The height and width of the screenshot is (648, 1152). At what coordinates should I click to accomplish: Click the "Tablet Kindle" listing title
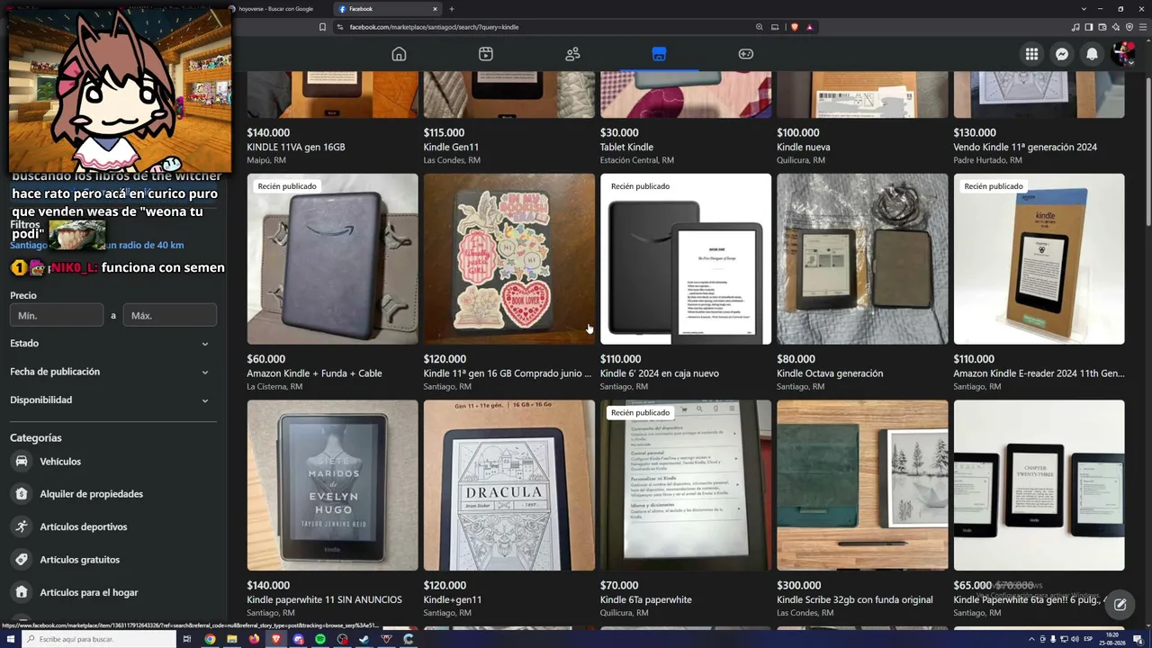(626, 147)
